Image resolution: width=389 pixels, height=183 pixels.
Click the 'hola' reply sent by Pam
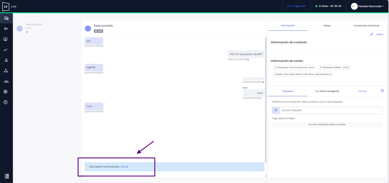tap(254, 93)
